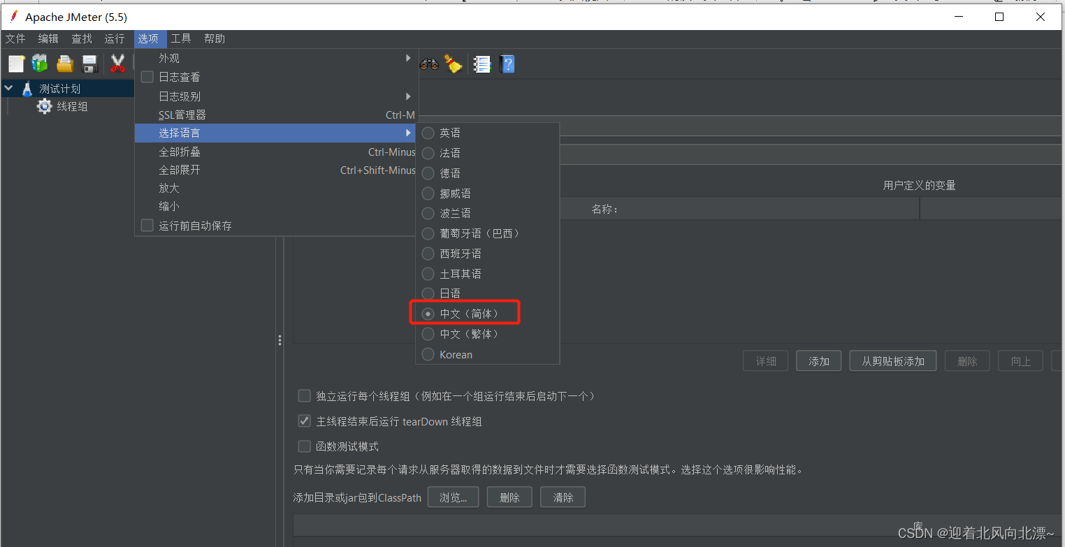Image resolution: width=1065 pixels, height=547 pixels.
Task: Click the disabled 删除 button beside 从剪贴板添加
Action: pyautogui.click(x=967, y=361)
